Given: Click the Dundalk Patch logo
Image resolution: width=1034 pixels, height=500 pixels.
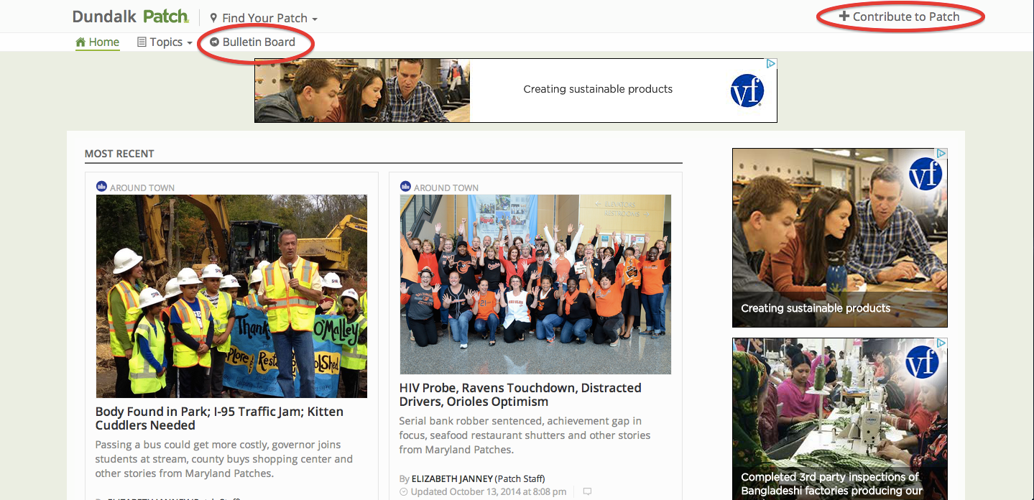Looking at the screenshot, I should (130, 17).
